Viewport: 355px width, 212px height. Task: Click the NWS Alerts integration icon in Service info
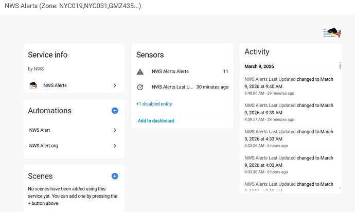[33, 85]
